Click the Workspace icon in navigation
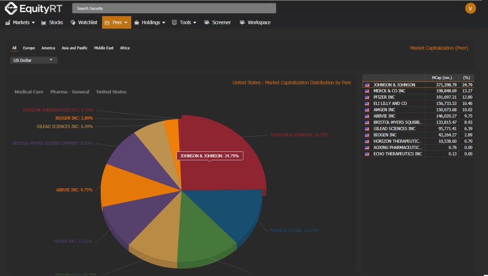The width and height of the screenshot is (488, 276). tap(242, 22)
